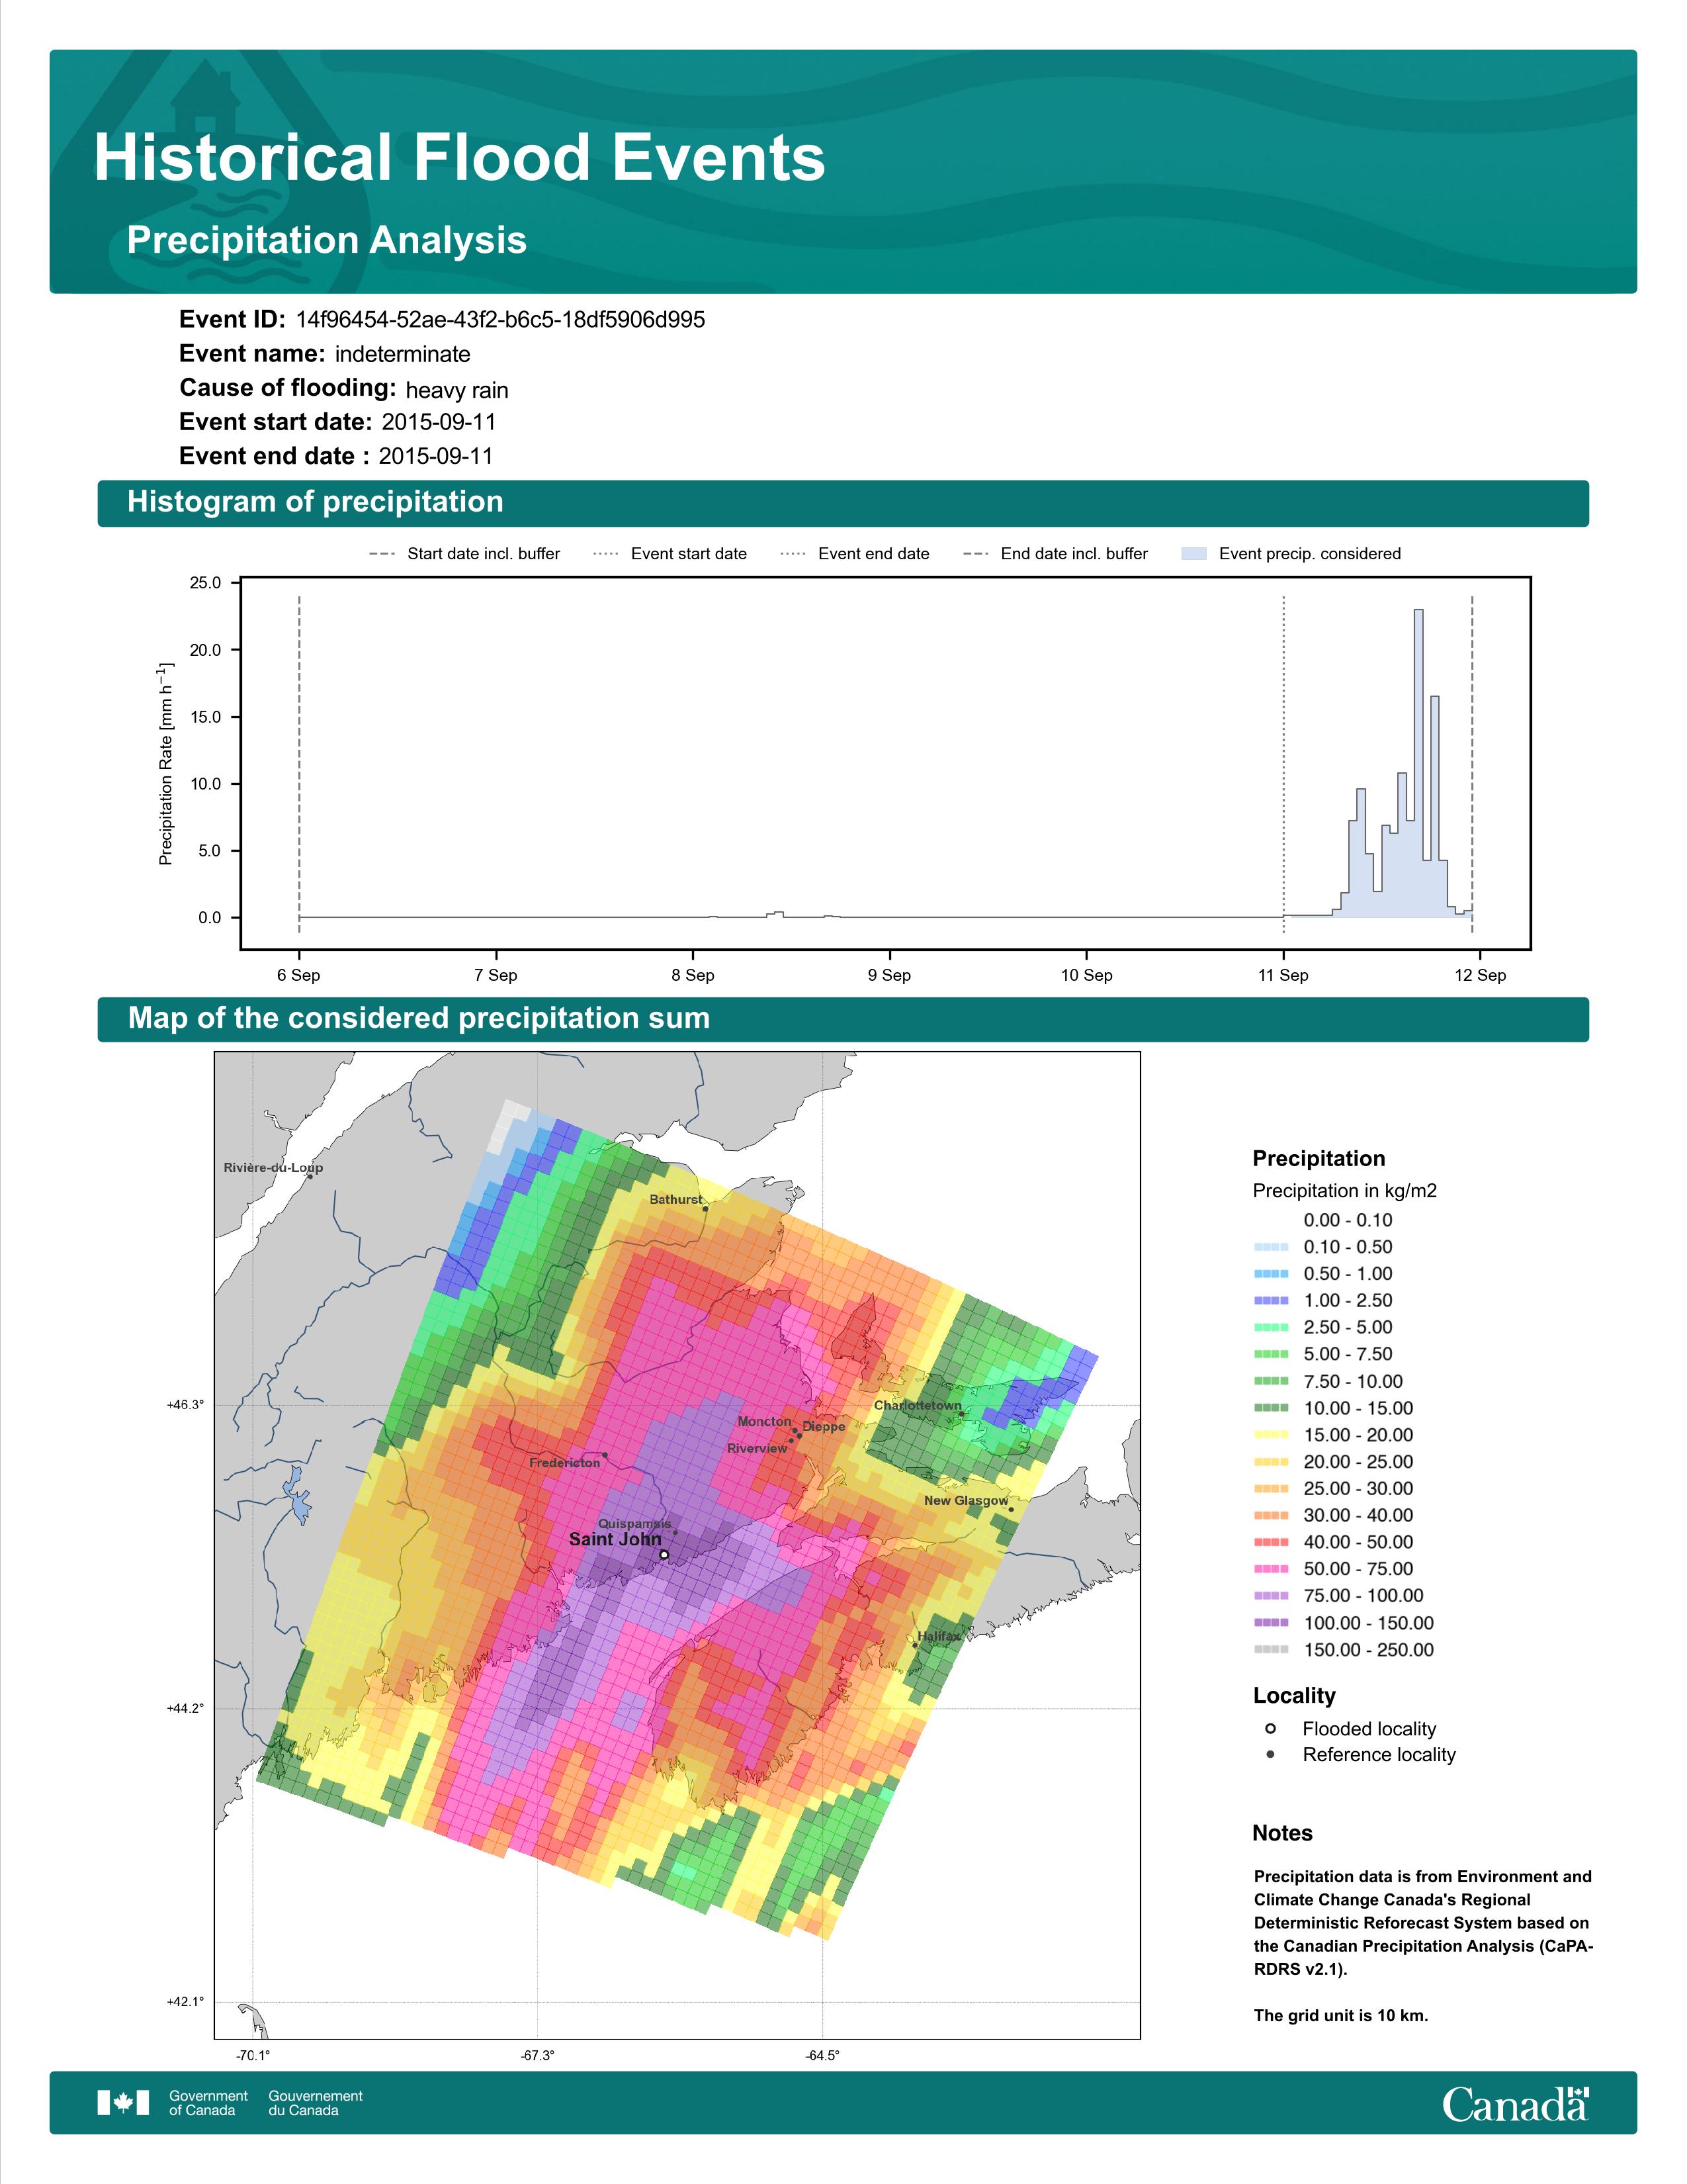
Task: Click the +42.1° latitude label
Action: click(185, 2001)
